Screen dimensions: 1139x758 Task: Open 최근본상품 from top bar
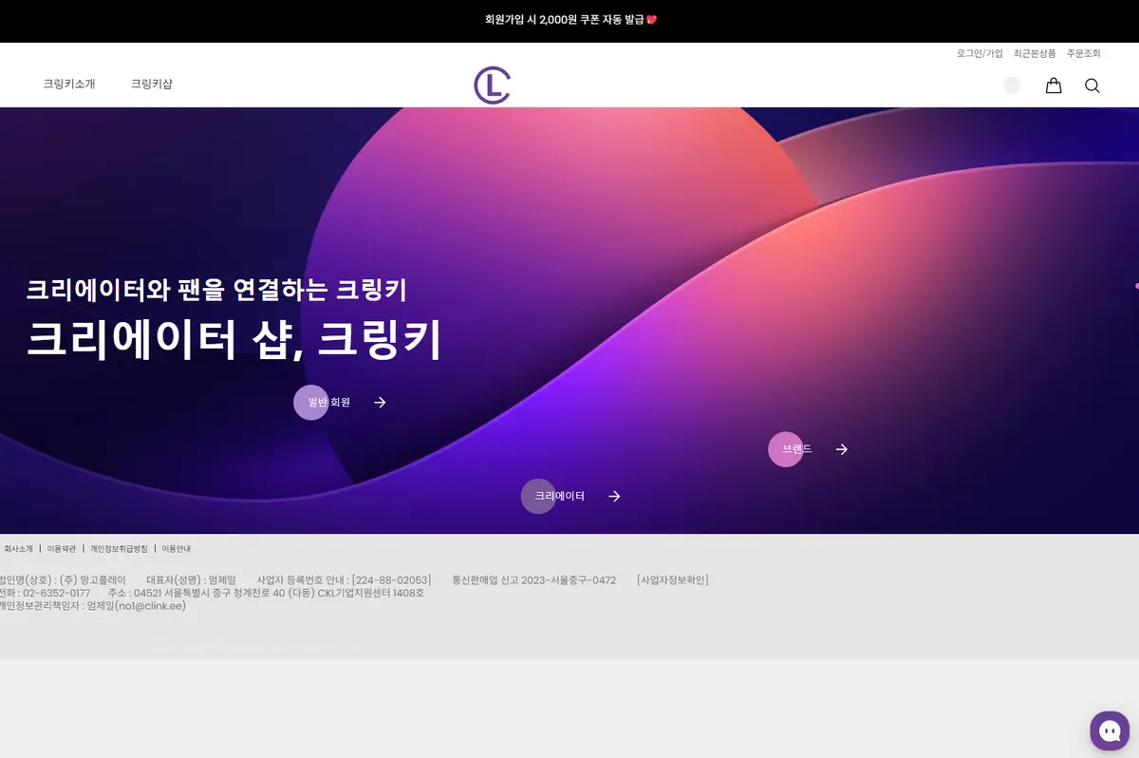pyautogui.click(x=1033, y=53)
